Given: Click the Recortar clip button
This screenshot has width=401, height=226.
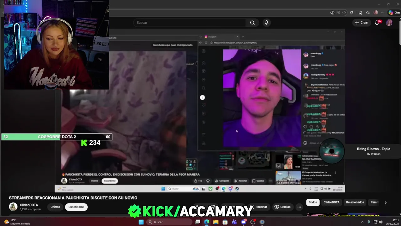Looking at the screenshot, I should coord(259,207).
